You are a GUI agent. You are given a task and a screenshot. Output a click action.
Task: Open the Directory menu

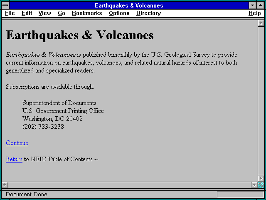(149, 13)
